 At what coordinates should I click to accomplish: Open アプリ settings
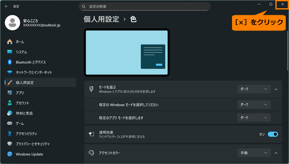pyautogui.click(x=40, y=93)
